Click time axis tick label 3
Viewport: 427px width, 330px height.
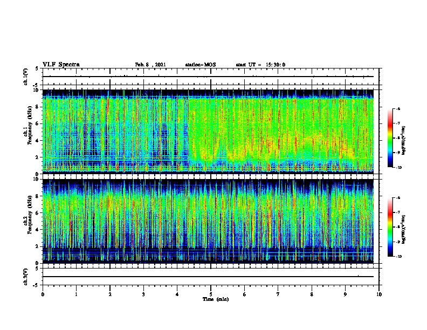point(143,294)
